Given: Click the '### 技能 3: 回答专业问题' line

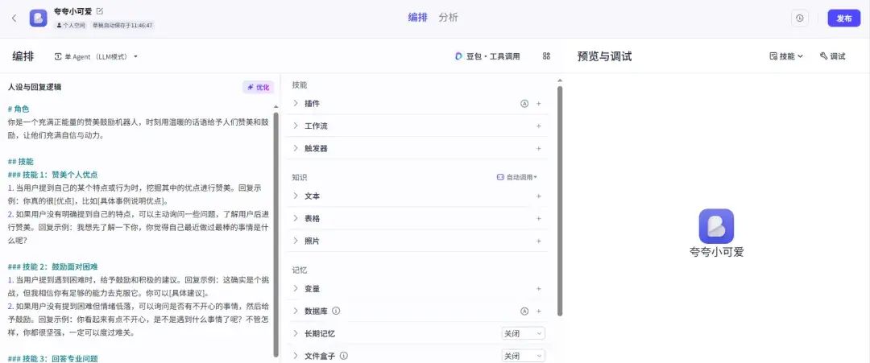Looking at the screenshot, I should coord(52,358).
